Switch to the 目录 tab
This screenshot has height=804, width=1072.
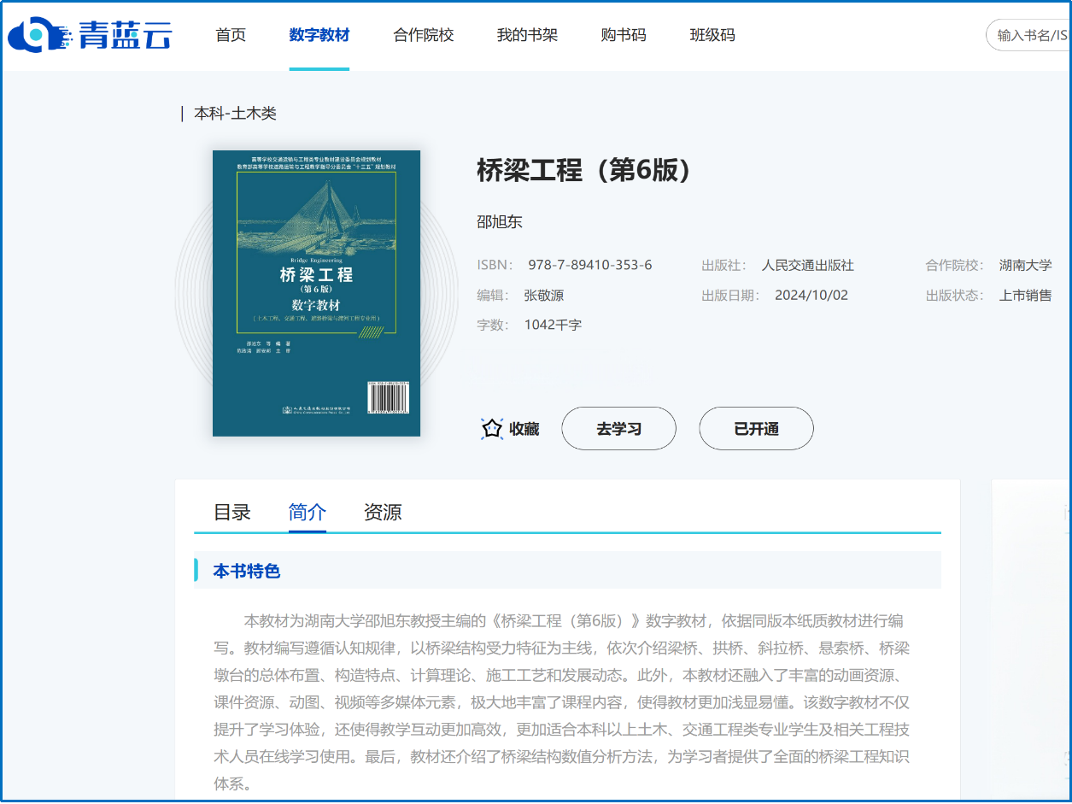pyautogui.click(x=231, y=512)
